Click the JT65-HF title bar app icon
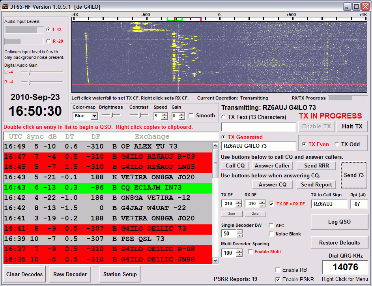The height and width of the screenshot is (286, 372). (5, 7)
